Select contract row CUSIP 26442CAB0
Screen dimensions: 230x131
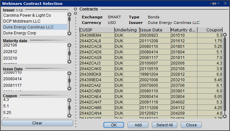point(151,91)
